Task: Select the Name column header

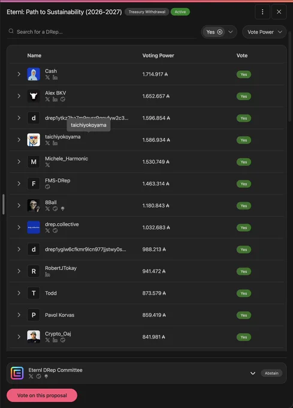Action: click(x=34, y=55)
